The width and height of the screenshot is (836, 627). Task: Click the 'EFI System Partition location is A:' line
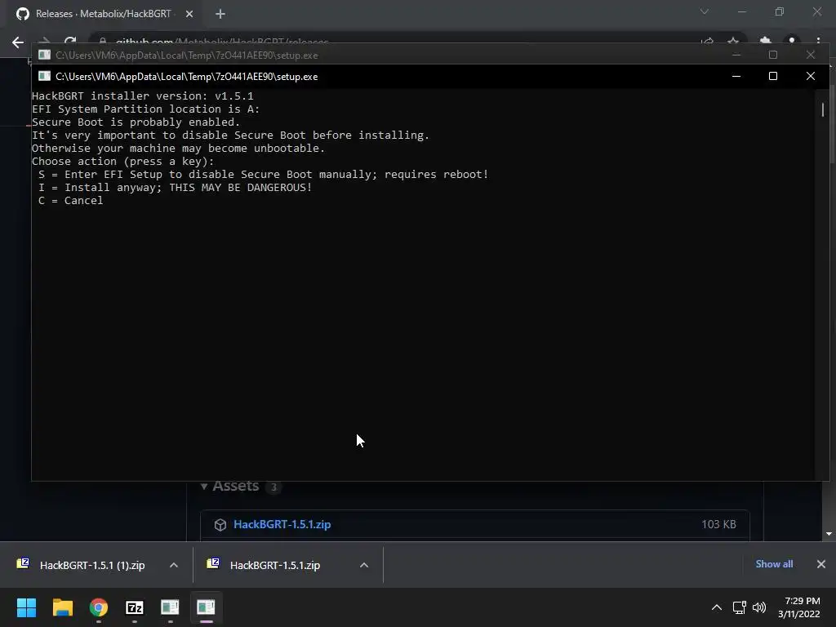tap(145, 109)
